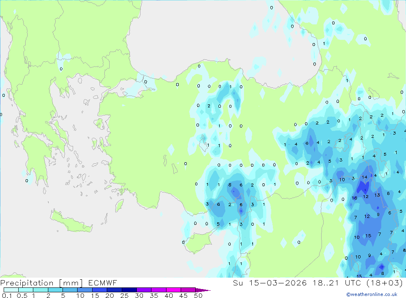Screen dimensions: 406x298
Task: Select the legend label "40"
Action: point(168,296)
